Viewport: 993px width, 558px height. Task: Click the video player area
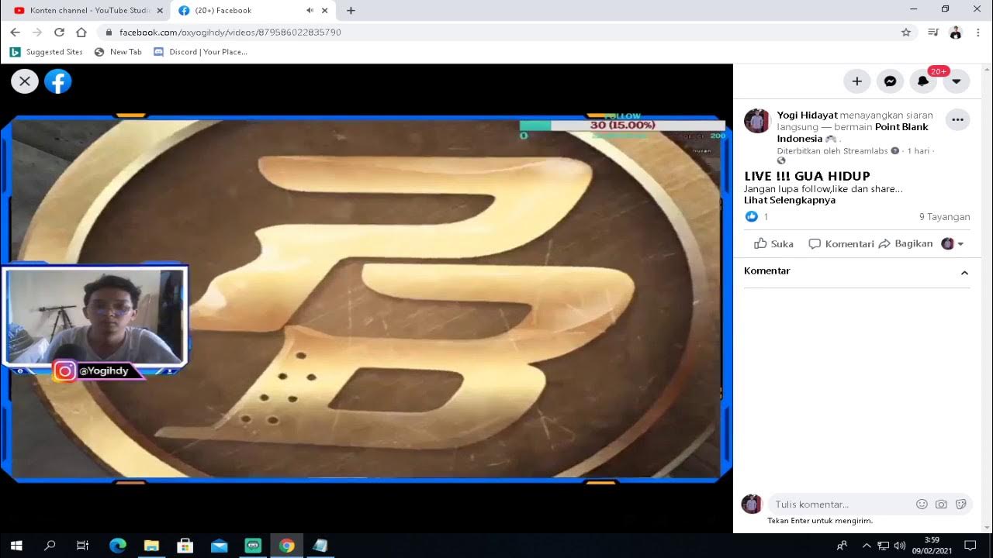click(366, 298)
